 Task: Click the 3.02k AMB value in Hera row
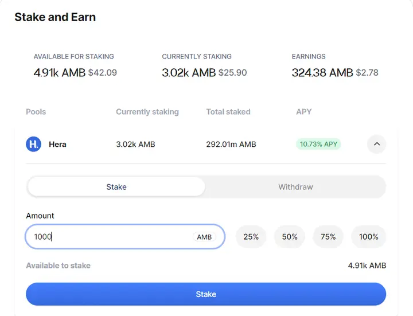pyautogui.click(x=135, y=145)
